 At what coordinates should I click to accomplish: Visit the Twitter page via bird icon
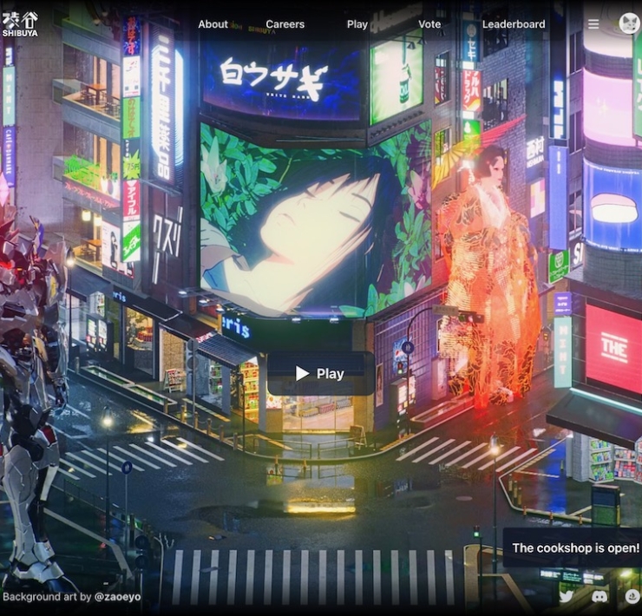[567, 597]
